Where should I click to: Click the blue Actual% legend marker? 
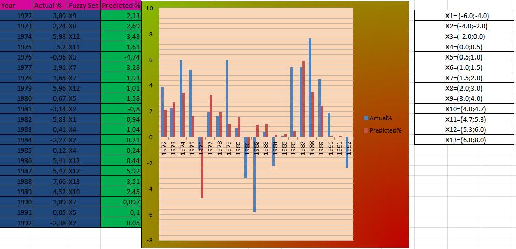(x=366, y=119)
